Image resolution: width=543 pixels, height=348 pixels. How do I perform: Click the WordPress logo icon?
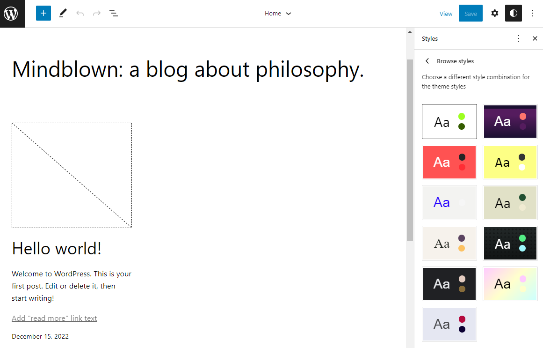coord(12,14)
